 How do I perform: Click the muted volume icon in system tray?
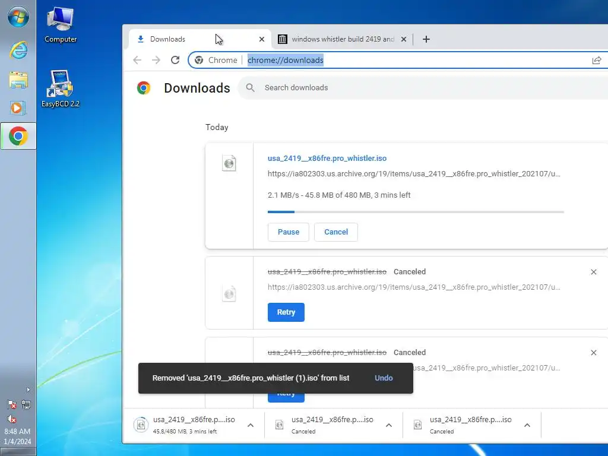pos(12,419)
